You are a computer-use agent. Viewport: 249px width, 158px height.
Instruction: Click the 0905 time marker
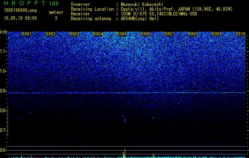tap(122, 34)
